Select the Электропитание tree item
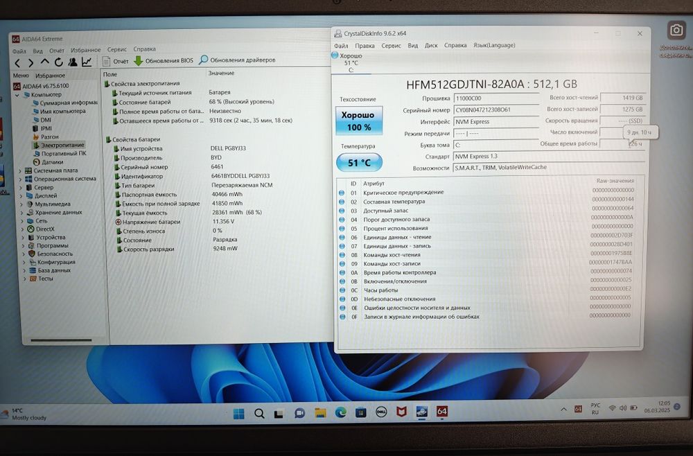The image size is (693, 456). point(58,145)
